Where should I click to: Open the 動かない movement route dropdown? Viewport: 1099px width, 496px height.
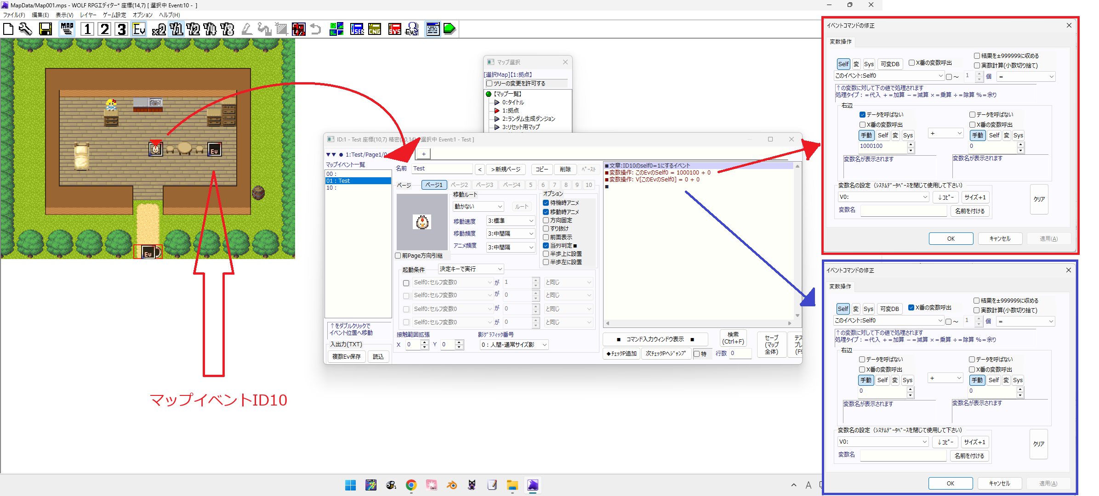tap(478, 207)
